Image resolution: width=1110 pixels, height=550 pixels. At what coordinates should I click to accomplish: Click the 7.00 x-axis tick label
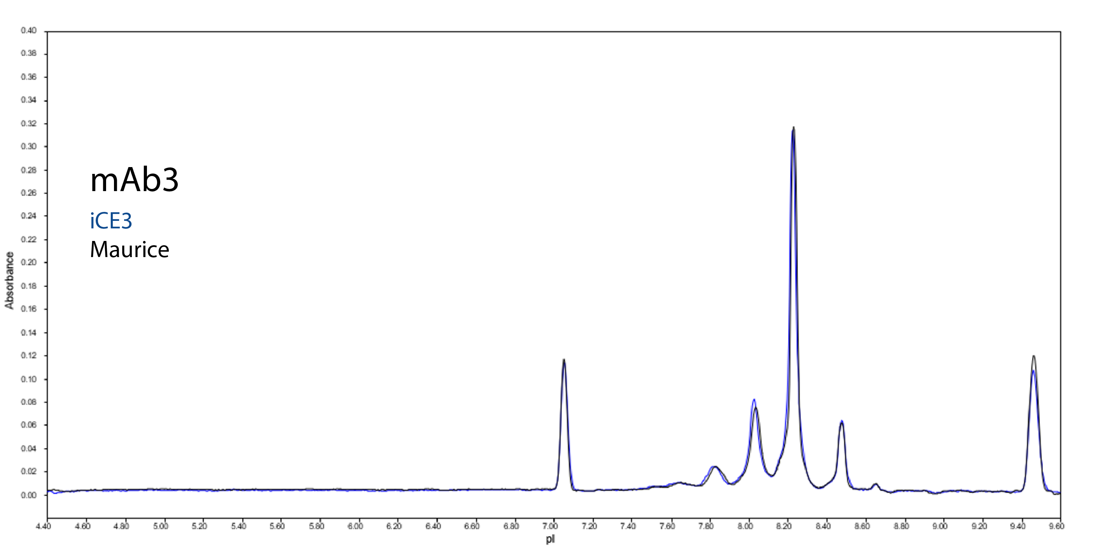click(550, 526)
